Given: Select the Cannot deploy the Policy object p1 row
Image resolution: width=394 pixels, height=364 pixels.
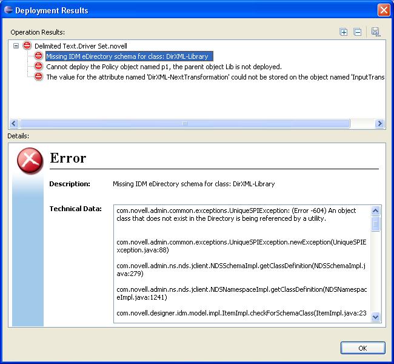Looking at the screenshot, I should click(164, 67).
